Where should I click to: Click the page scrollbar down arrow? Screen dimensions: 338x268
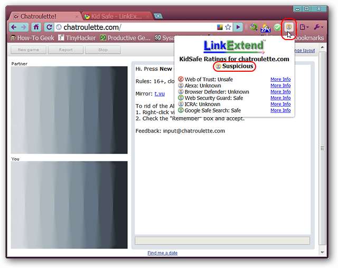pos(323,252)
